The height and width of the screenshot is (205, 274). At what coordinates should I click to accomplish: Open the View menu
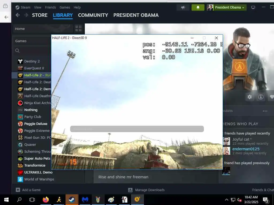pyautogui.click(x=37, y=7)
